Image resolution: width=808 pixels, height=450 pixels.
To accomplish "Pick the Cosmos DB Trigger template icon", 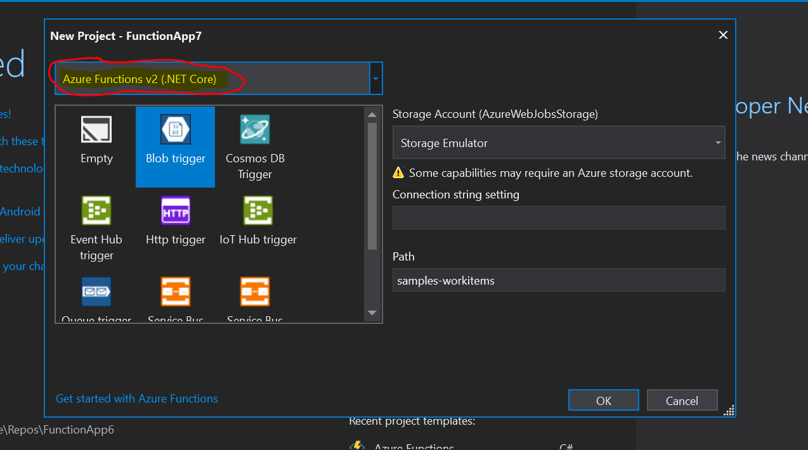I will coord(255,129).
